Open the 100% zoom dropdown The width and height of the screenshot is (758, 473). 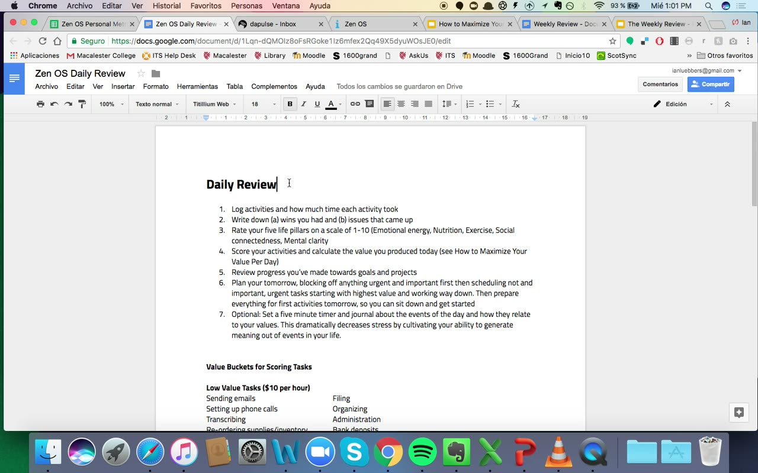111,104
